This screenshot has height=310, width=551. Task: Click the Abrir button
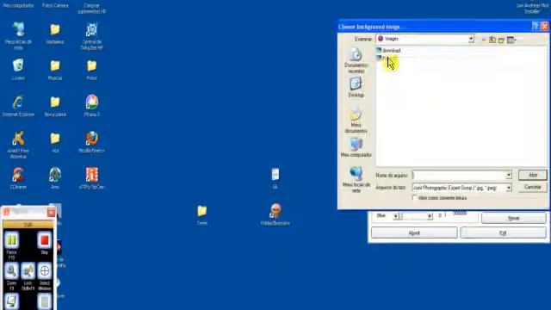click(533, 175)
